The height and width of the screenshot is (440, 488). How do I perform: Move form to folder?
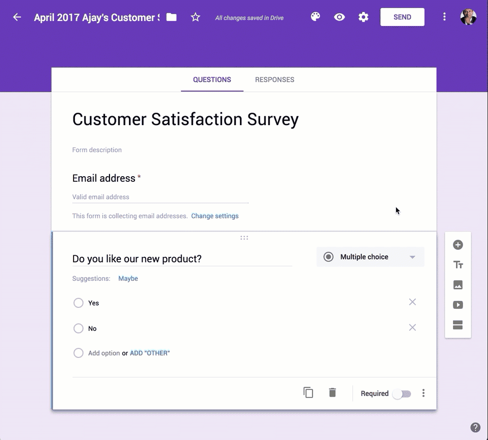click(171, 18)
